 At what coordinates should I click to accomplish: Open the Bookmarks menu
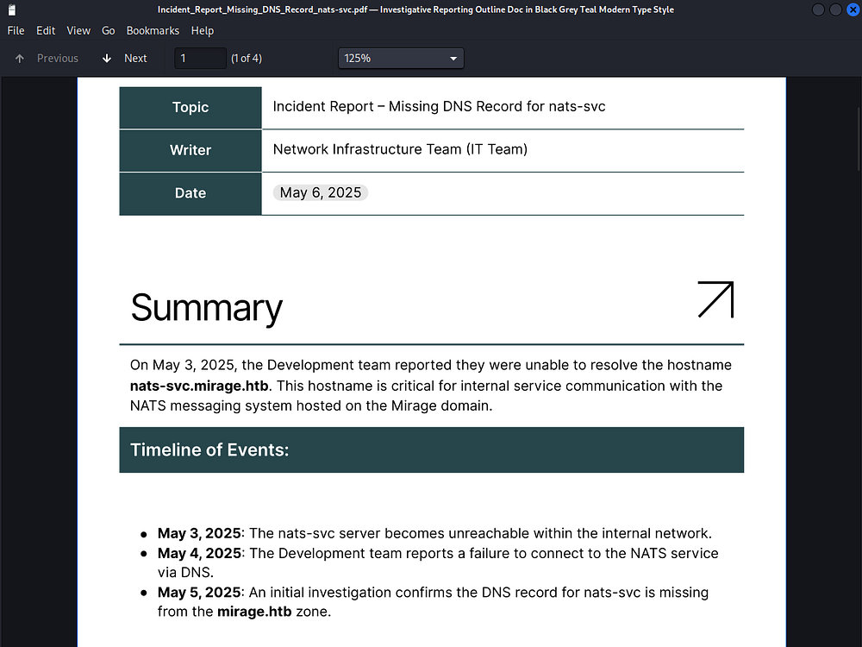tap(153, 31)
